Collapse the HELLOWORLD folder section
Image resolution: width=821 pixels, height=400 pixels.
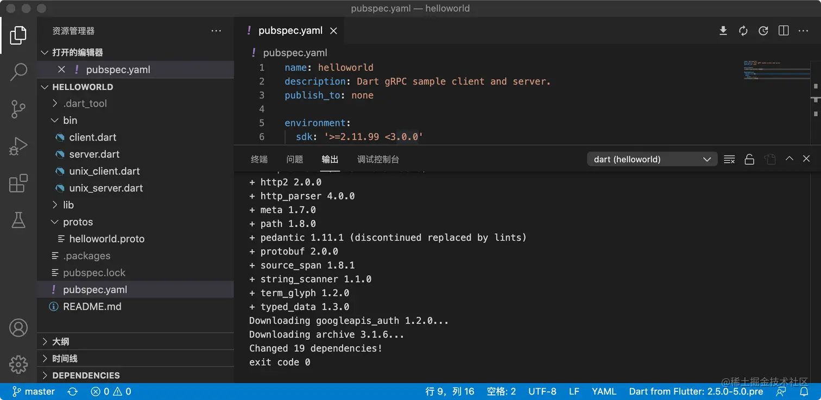point(136,87)
